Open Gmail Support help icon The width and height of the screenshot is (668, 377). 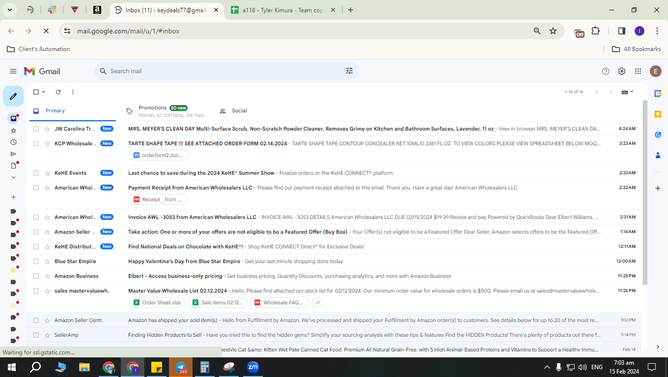tap(606, 71)
